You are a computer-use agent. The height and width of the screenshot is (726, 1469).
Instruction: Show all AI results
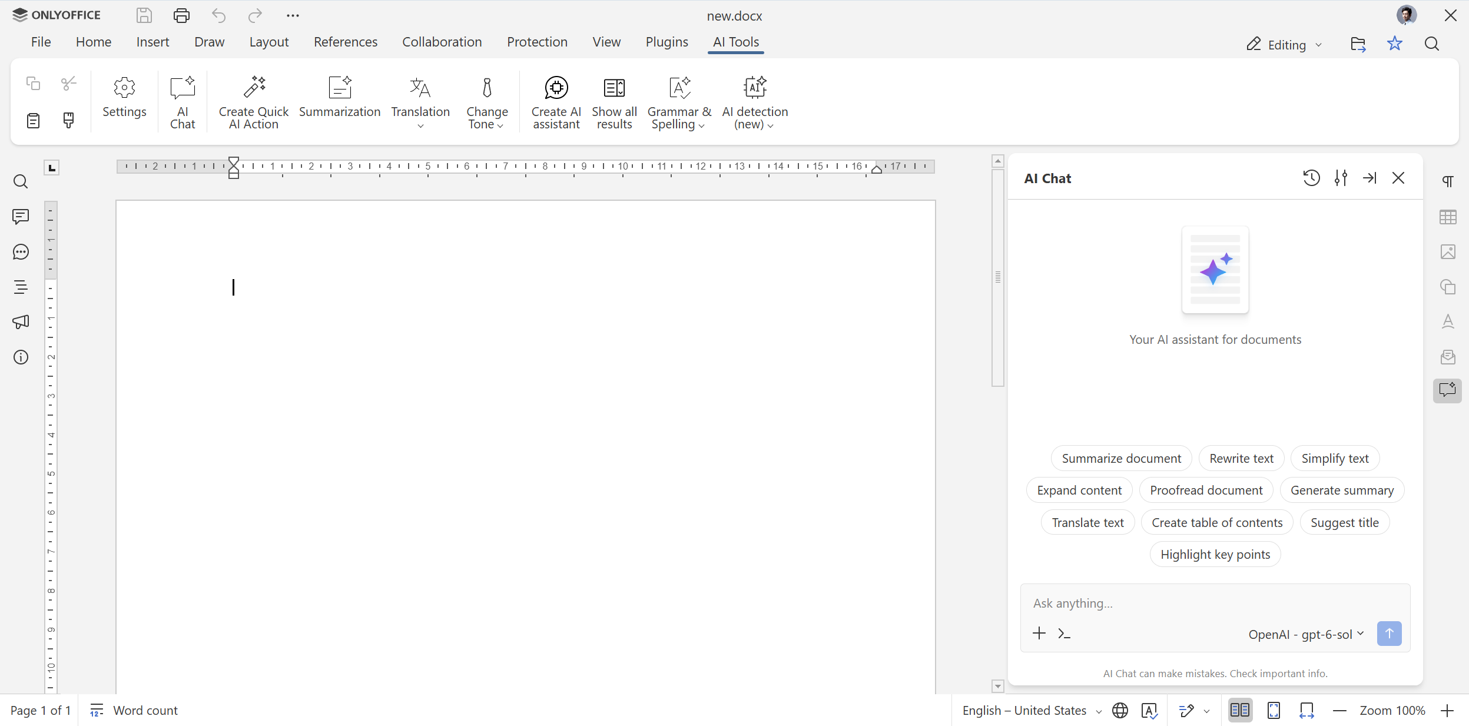(614, 102)
